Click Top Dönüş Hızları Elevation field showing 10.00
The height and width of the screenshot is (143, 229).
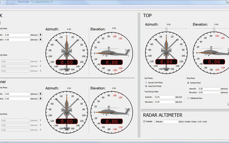click(x=164, y=102)
